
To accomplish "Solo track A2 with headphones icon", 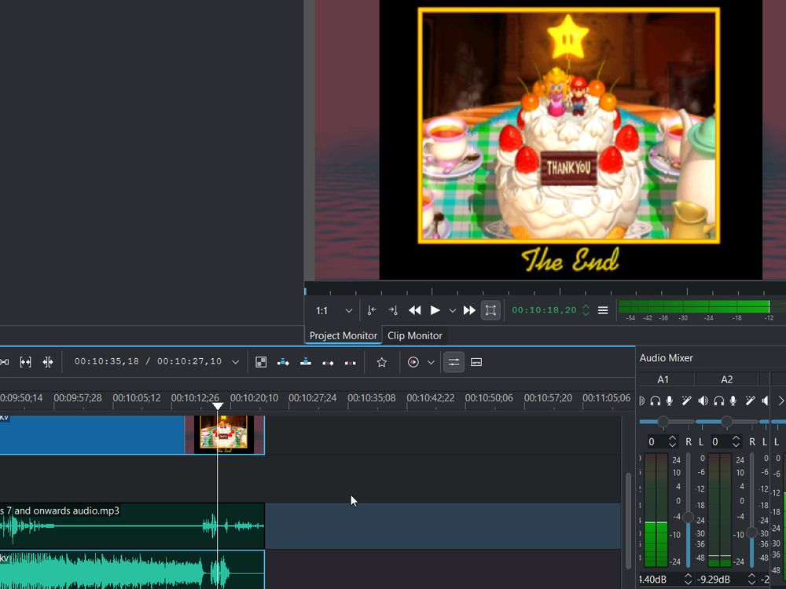I will (x=719, y=401).
